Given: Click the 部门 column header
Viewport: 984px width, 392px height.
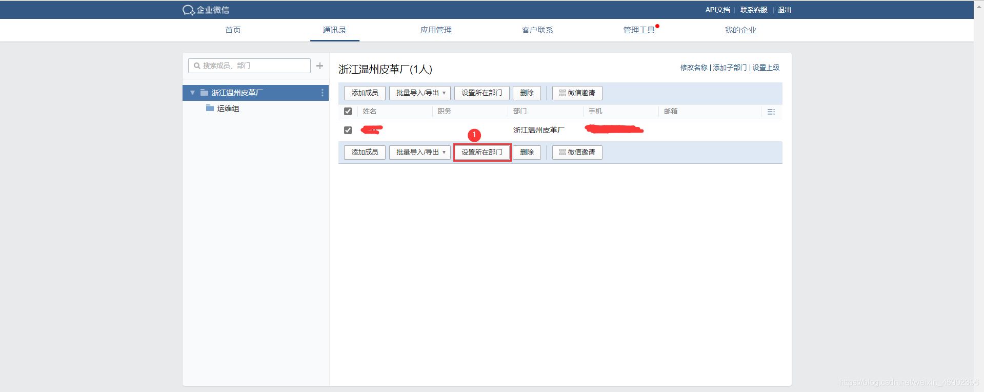Looking at the screenshot, I should [x=520, y=111].
